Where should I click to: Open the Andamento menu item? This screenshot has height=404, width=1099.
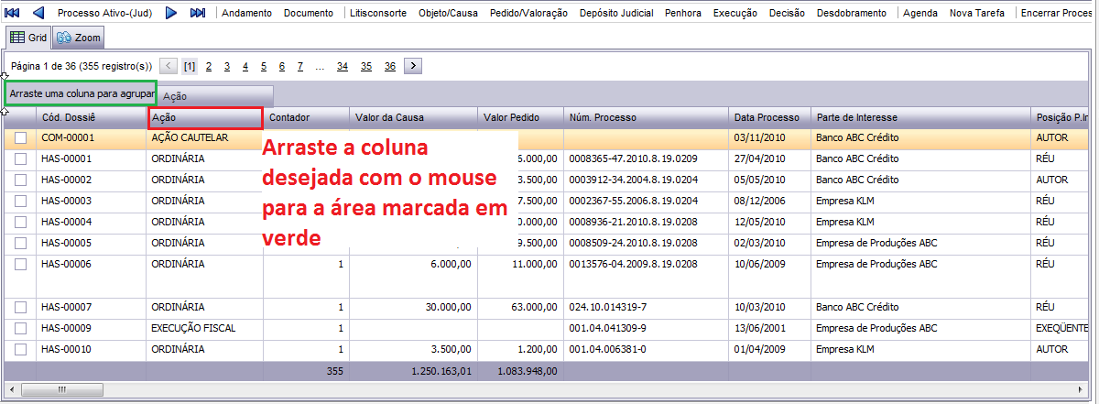pos(246,14)
